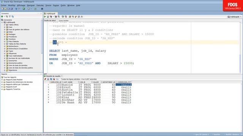Viewport: 243px width, 136px height.
Task: Select Rapports OLAP in the reports tree
Action: [x=11, y=87]
